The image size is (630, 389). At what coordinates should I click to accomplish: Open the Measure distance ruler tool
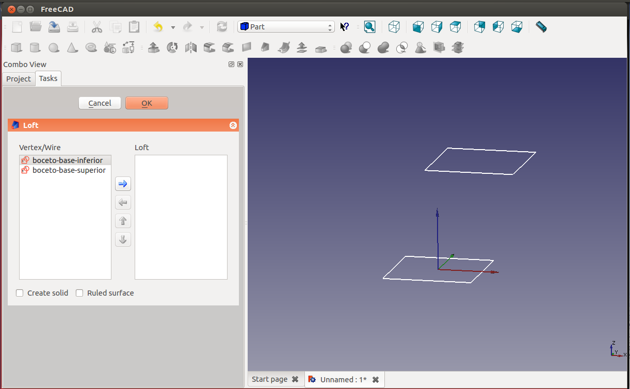click(x=541, y=27)
